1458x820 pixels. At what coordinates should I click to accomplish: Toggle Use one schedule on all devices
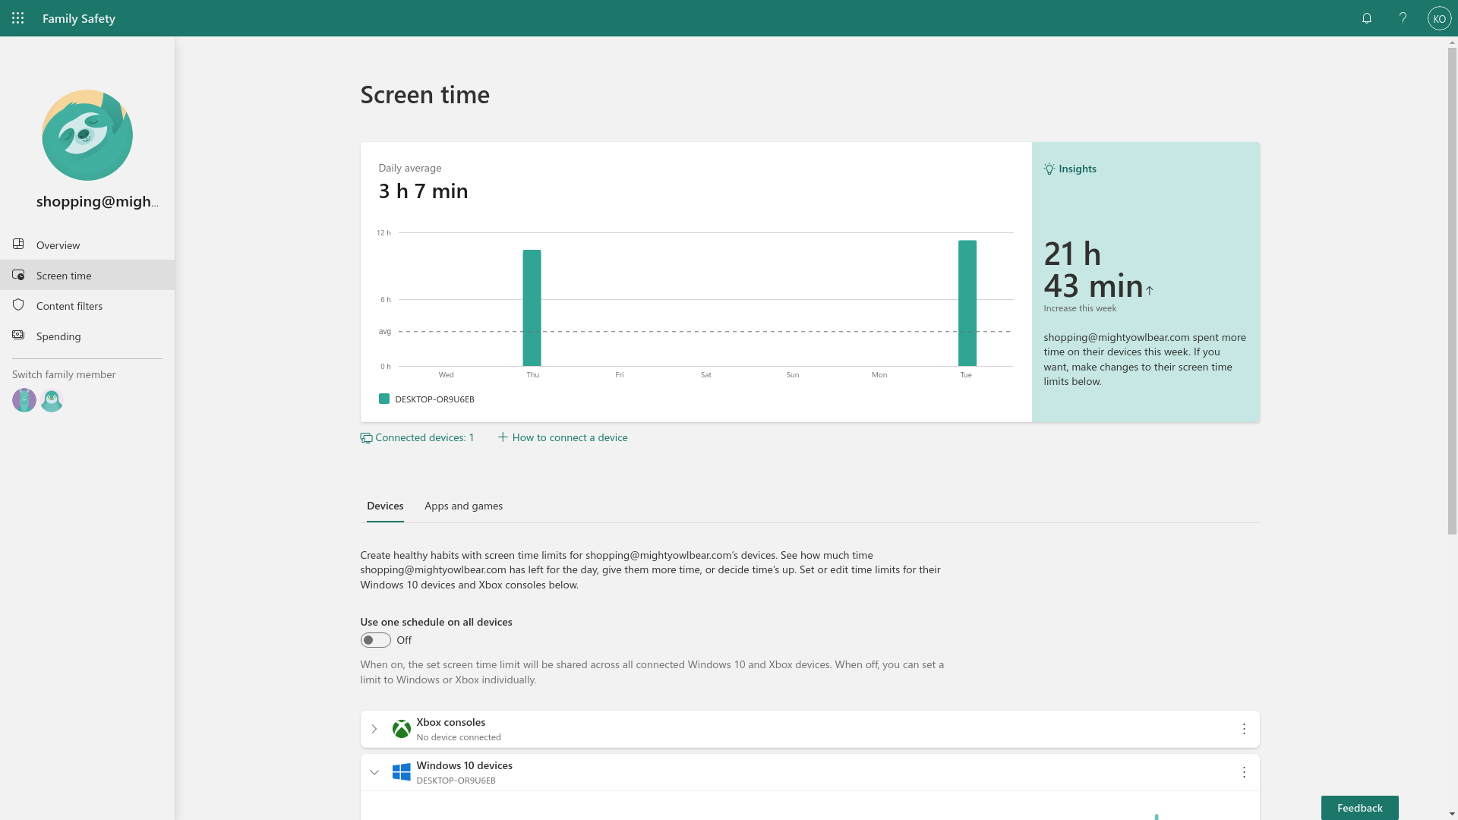point(375,640)
